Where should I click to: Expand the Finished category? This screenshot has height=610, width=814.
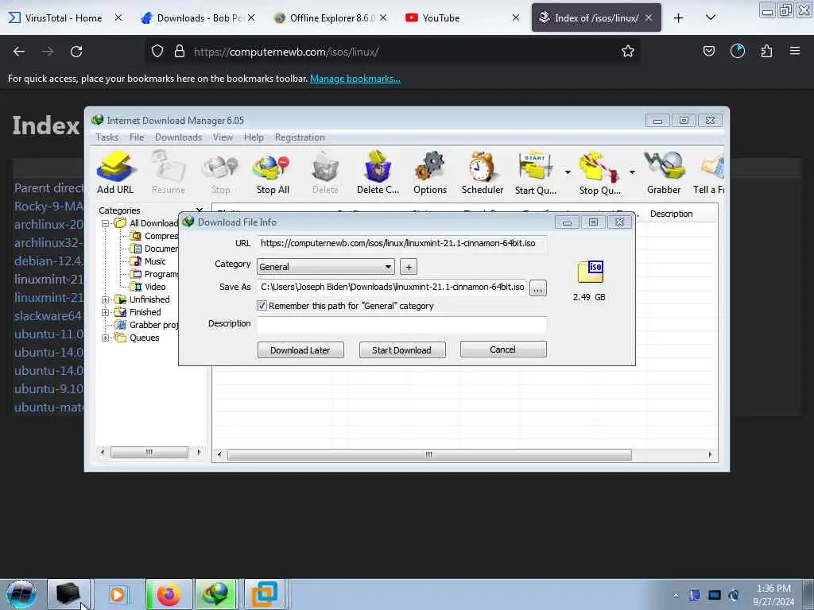[x=106, y=312]
